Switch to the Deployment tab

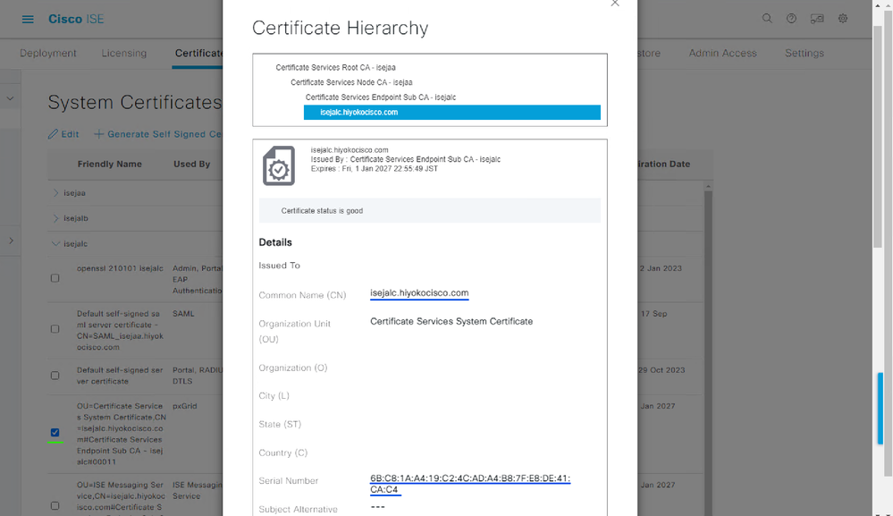[48, 53]
